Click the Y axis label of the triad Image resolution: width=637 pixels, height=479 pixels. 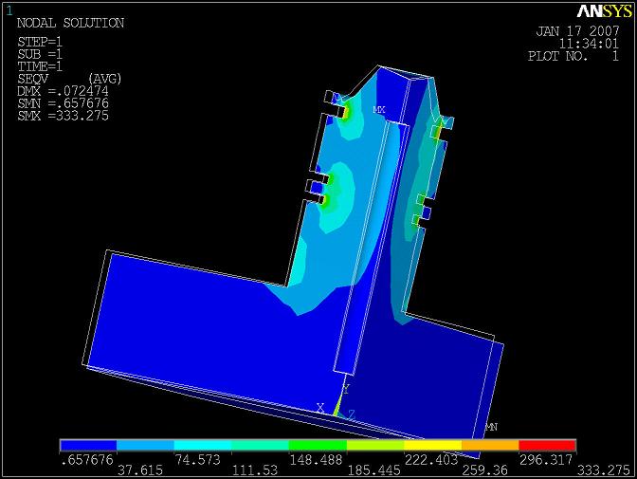[x=346, y=389]
